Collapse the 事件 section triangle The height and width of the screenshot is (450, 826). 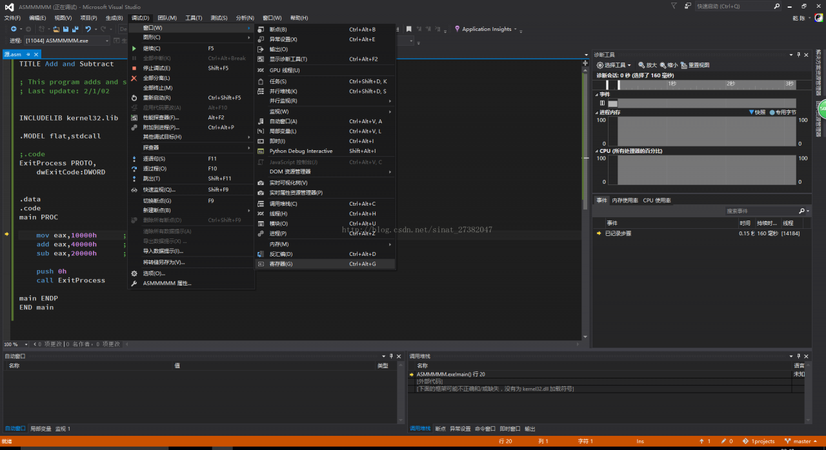point(597,94)
